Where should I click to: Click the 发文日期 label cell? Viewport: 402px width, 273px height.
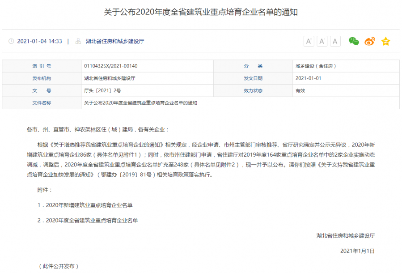coord(253,78)
